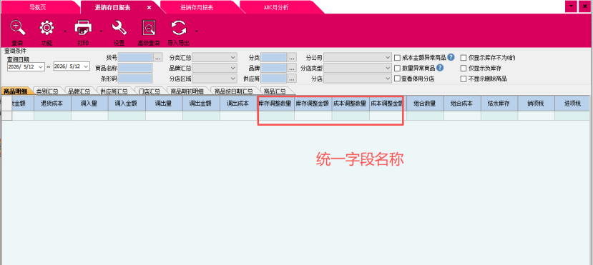Click the 调入金额 column header
The image size is (593, 265).
127,104
